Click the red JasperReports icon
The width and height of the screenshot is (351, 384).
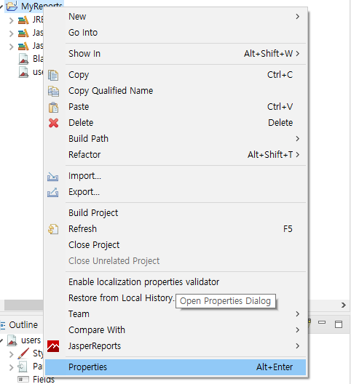tap(53, 346)
